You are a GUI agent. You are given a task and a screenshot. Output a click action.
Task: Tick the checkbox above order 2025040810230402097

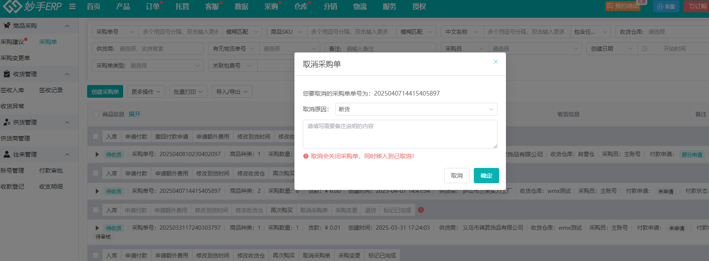point(96,137)
